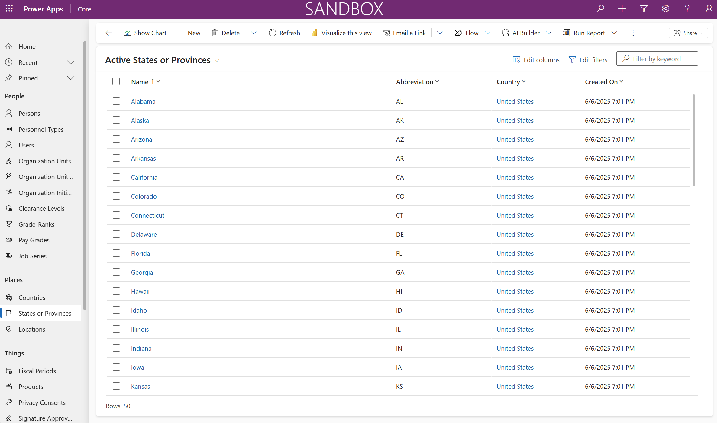Select the Idaho row checkbox

pos(116,310)
